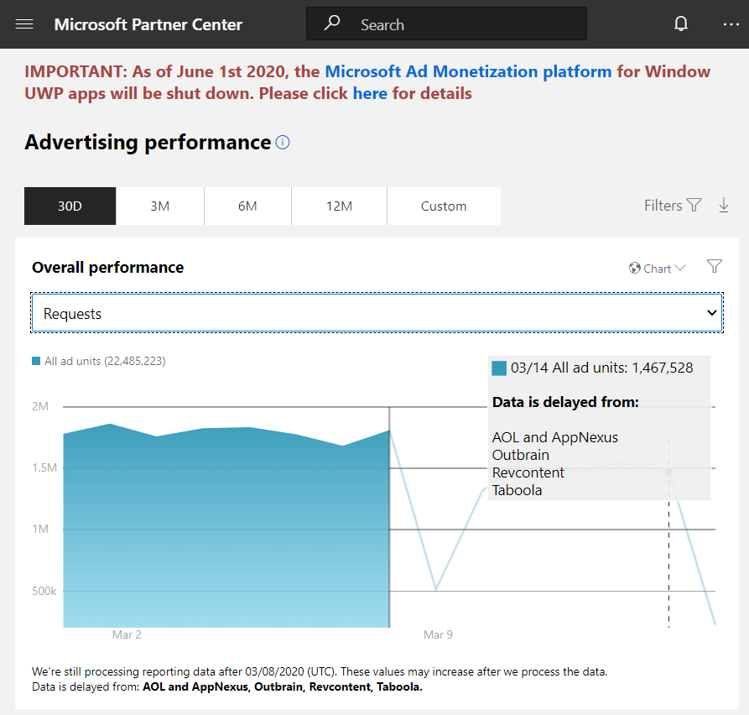Image resolution: width=749 pixels, height=715 pixels.
Task: Open the hamburger navigation menu
Action: click(x=24, y=24)
